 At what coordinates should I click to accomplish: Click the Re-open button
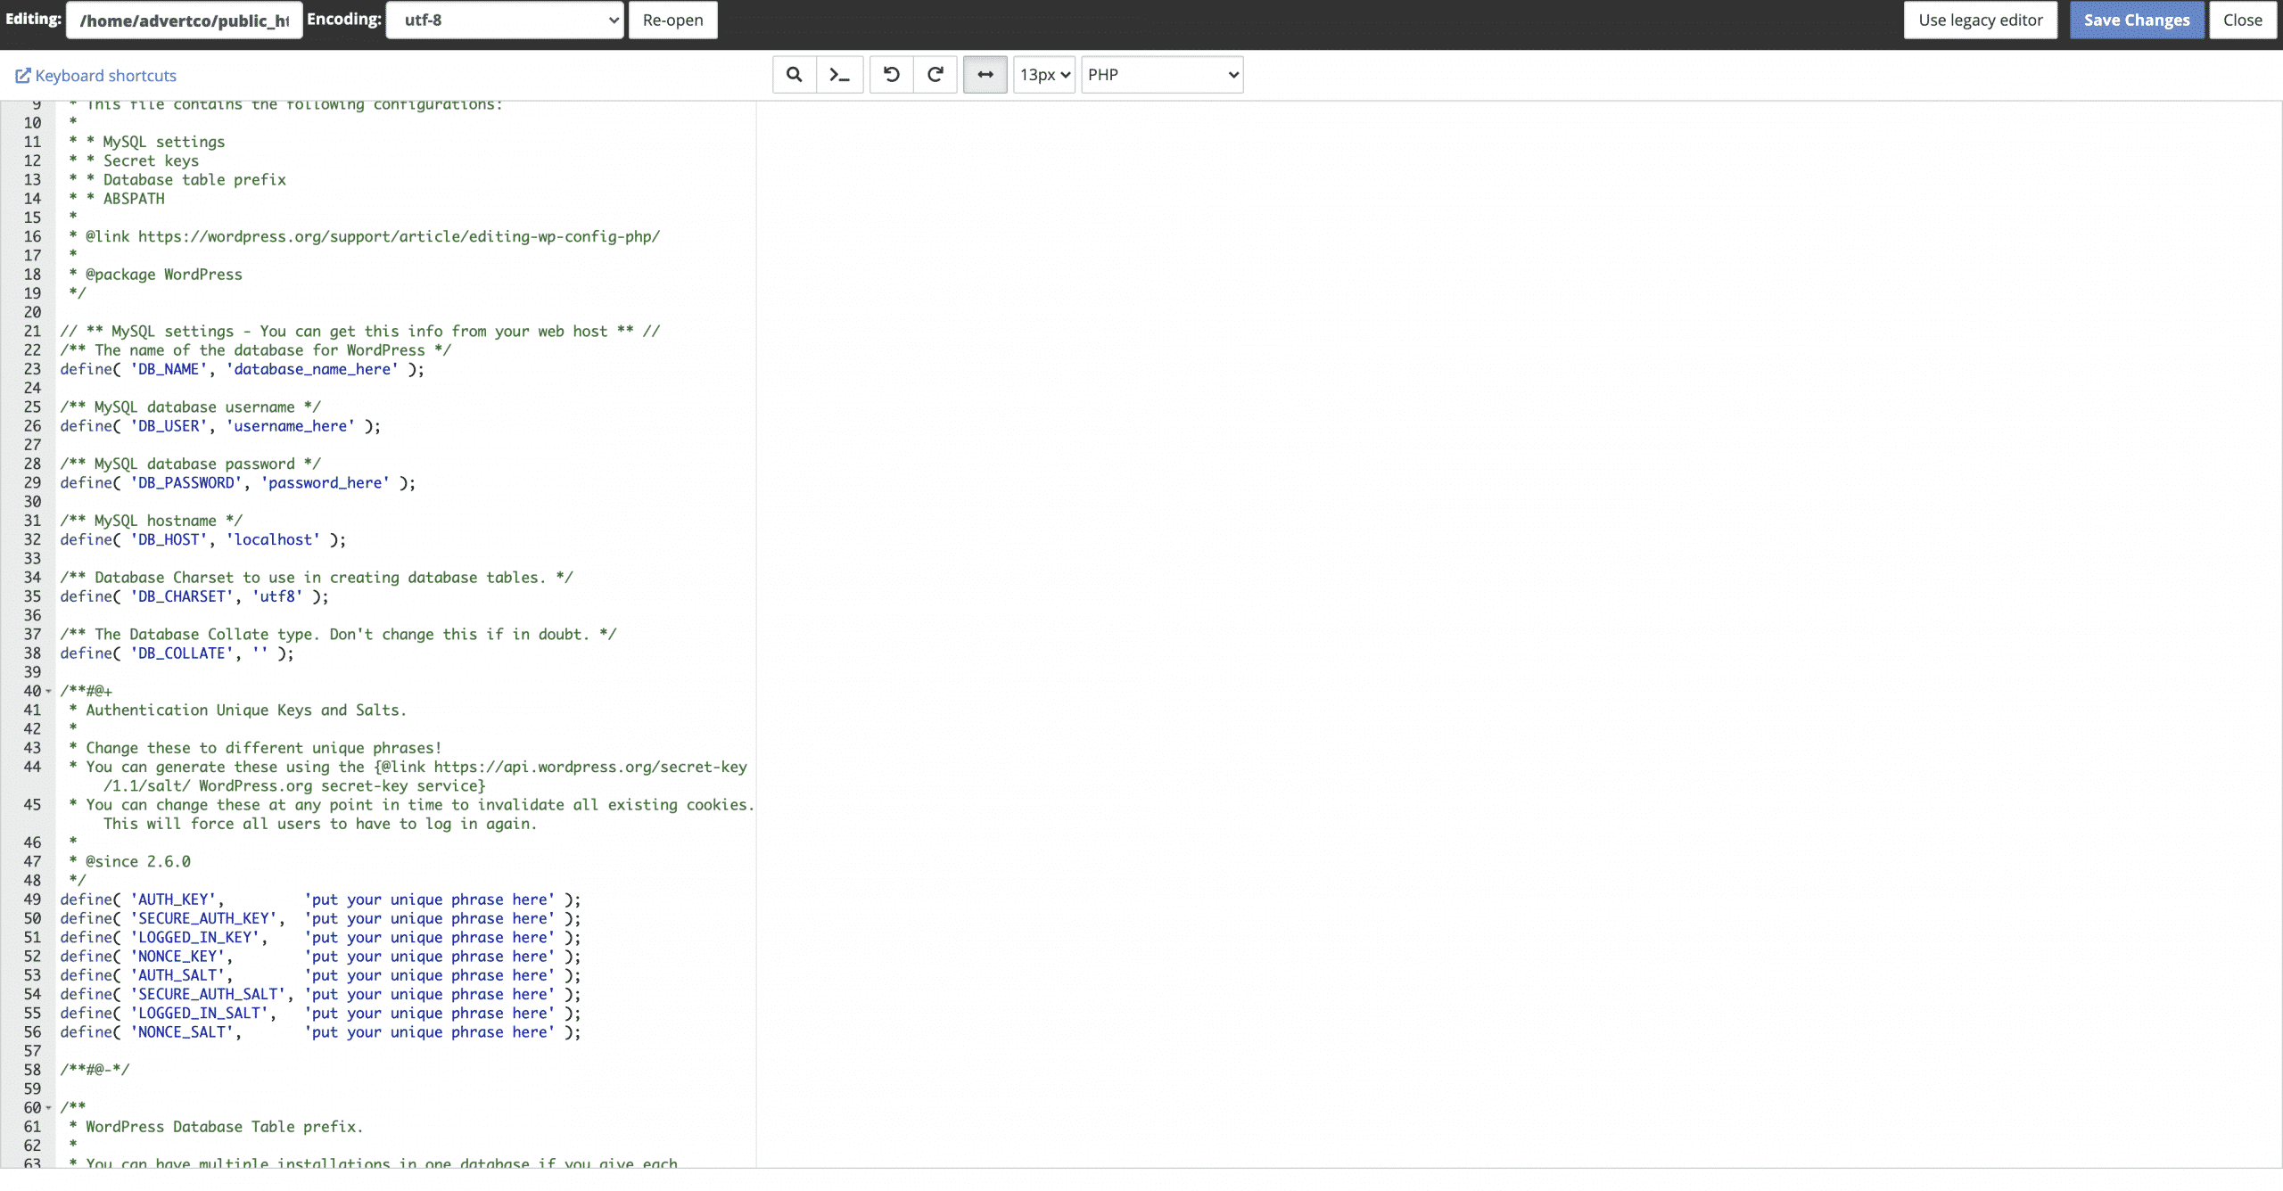672,20
